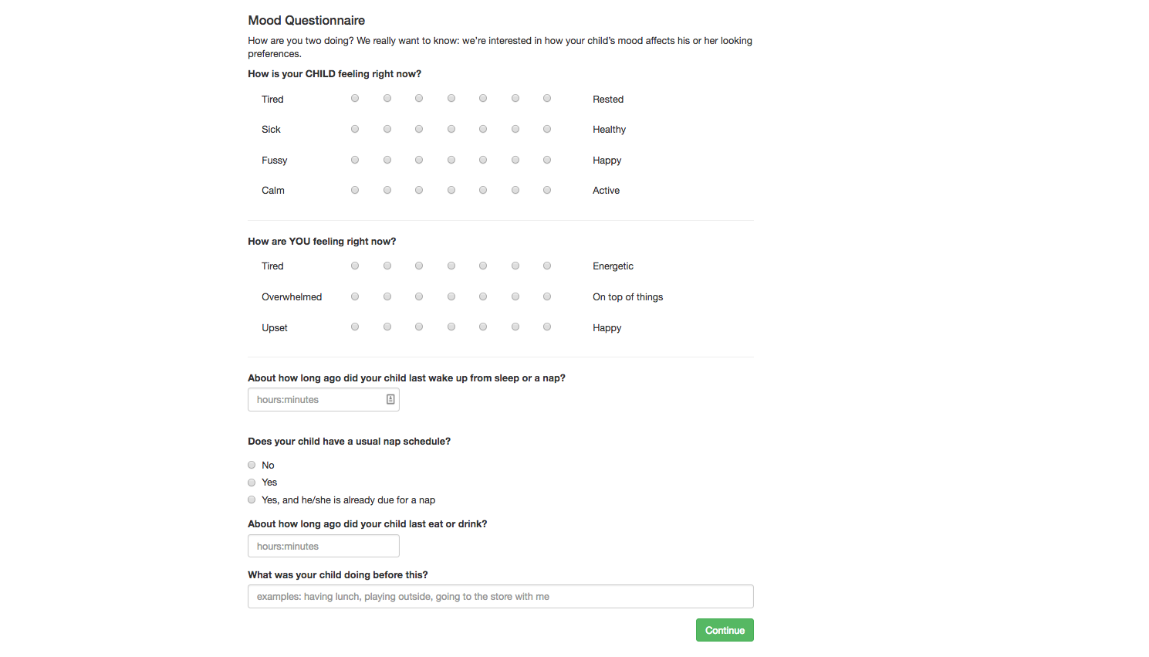Image resolution: width=1149 pixels, height=657 pixels.
Task: Click the field for when your child last woke up
Action: (323, 399)
